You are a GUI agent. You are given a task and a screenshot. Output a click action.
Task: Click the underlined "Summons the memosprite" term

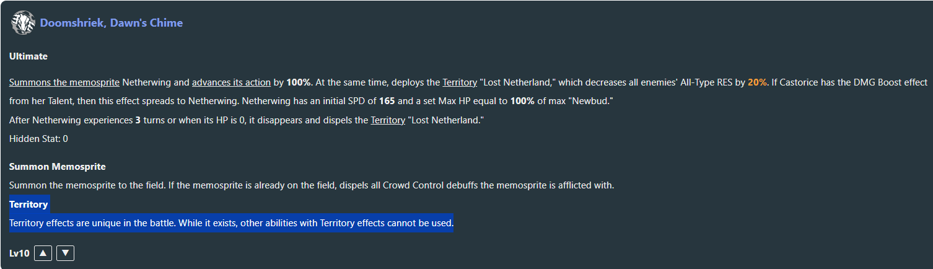(x=64, y=82)
